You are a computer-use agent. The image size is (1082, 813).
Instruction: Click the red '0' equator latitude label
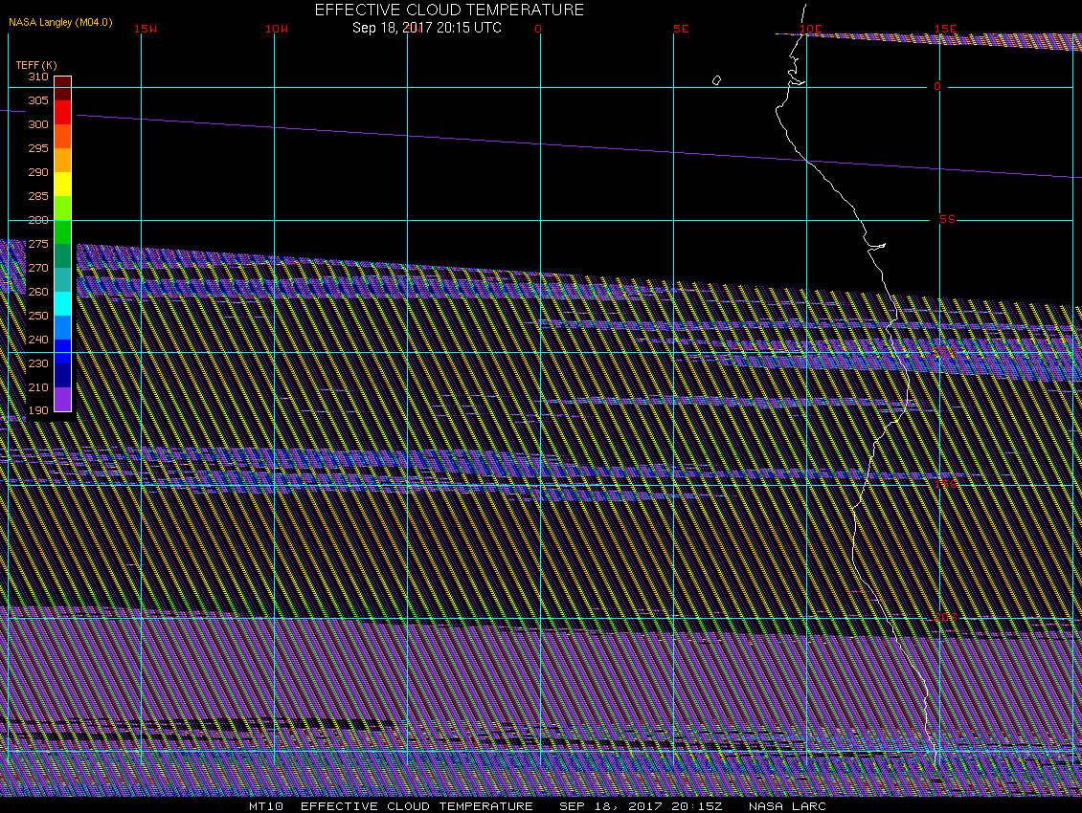coord(937,86)
